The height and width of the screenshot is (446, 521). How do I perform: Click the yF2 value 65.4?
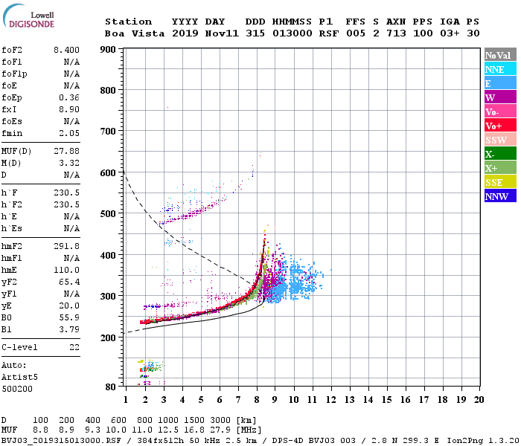[x=69, y=282]
